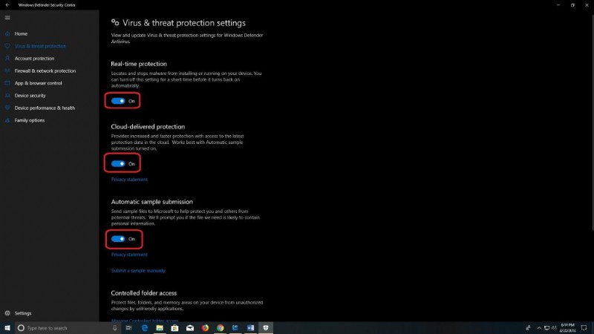Open Word from the taskbar
The height and width of the screenshot is (334, 594).
pyautogui.click(x=250, y=328)
